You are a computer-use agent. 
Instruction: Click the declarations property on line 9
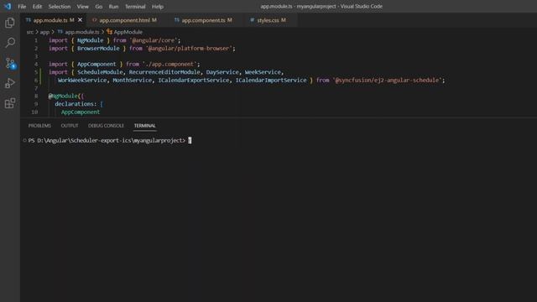click(x=74, y=104)
